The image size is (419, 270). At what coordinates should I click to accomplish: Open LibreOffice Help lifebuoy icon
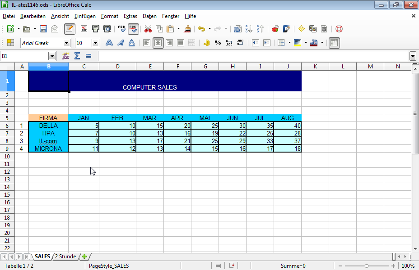click(x=339, y=29)
